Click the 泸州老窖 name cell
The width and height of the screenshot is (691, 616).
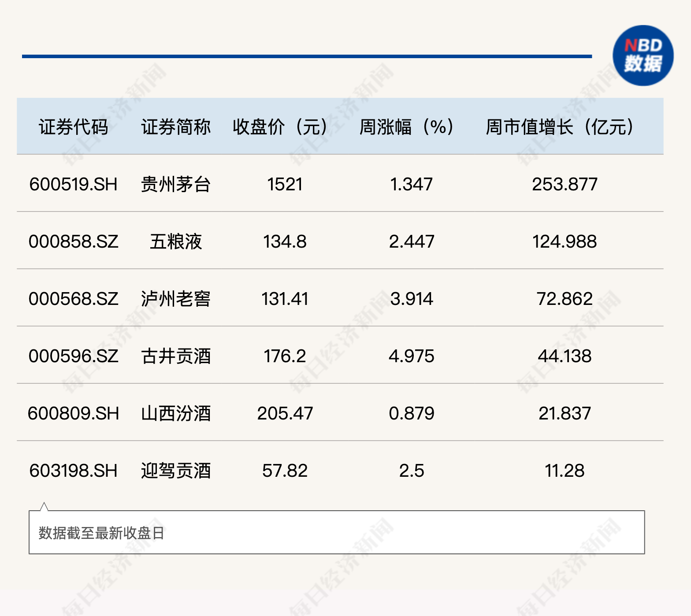coord(176,299)
